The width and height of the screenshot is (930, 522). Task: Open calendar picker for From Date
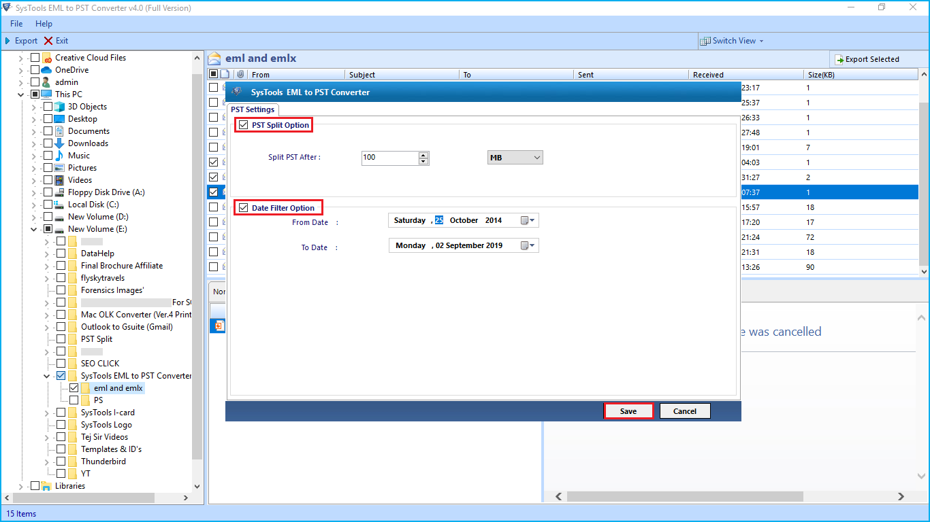[528, 220]
